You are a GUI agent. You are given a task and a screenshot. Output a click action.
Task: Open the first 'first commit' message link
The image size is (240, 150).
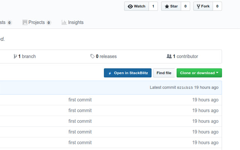(x=80, y=100)
